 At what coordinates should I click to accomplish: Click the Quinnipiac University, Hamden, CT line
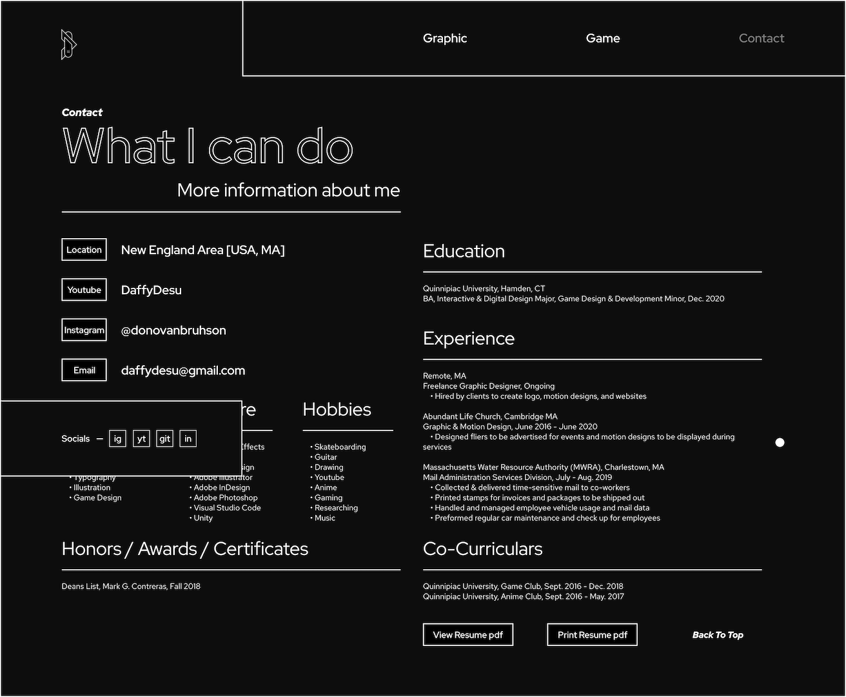484,288
